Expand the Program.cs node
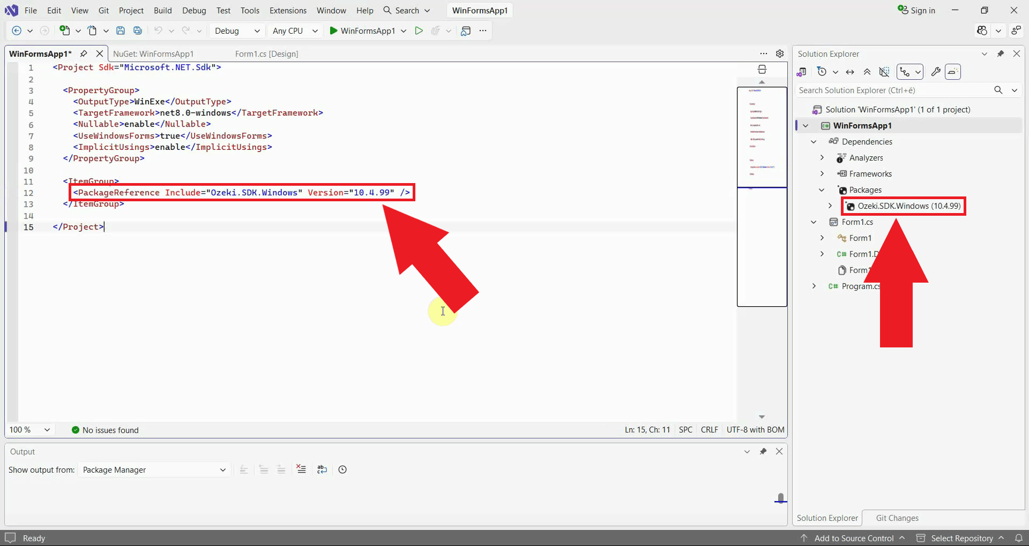1029x546 pixels. pyautogui.click(x=814, y=286)
